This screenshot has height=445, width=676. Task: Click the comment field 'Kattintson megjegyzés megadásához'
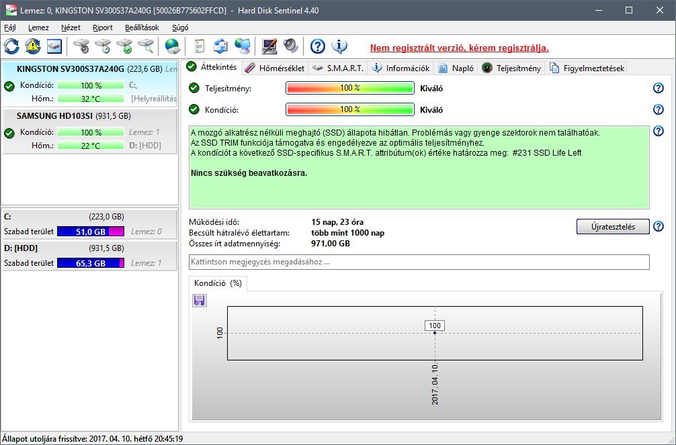(x=419, y=262)
